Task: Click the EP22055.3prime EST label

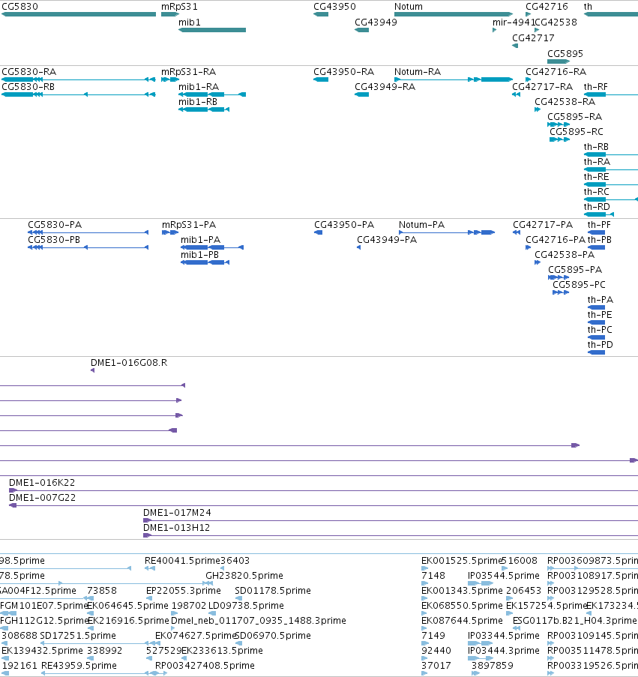Action: click(x=184, y=590)
